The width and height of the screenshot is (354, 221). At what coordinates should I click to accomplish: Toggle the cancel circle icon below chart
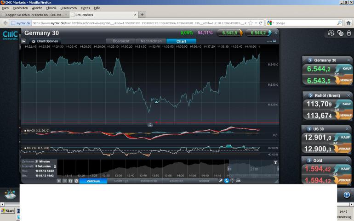click(76, 181)
